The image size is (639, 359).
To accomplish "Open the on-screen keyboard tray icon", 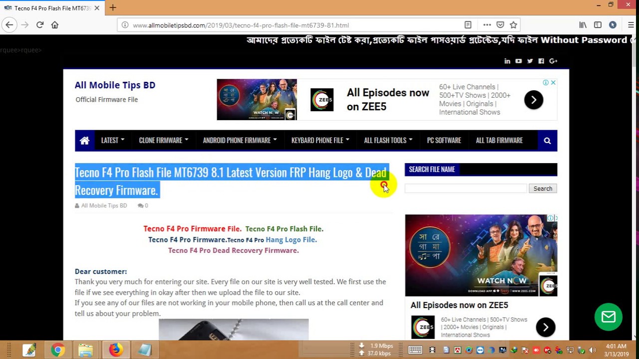I will click(x=415, y=350).
